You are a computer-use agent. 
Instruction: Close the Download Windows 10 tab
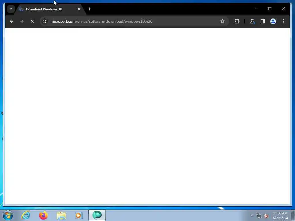(x=79, y=9)
